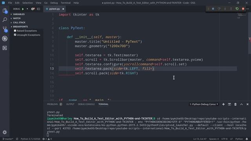
Task: Click the LF end-of-line indicator
Action: [x=231, y=139]
